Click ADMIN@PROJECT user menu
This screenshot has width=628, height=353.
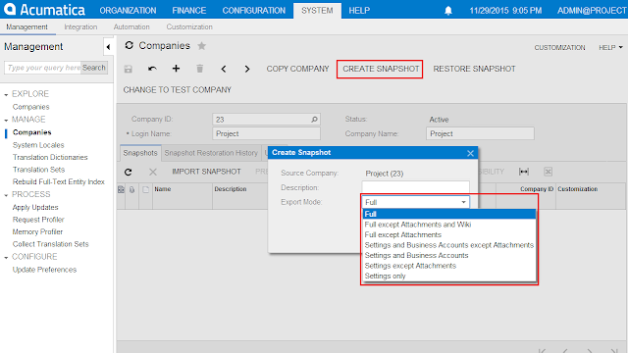click(592, 11)
